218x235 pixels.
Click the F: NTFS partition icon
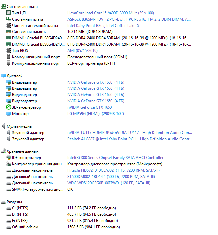(x=9, y=221)
